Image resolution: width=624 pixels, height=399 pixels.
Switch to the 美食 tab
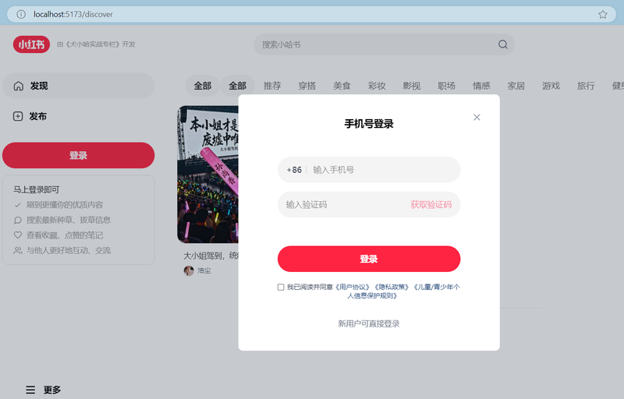tap(342, 86)
